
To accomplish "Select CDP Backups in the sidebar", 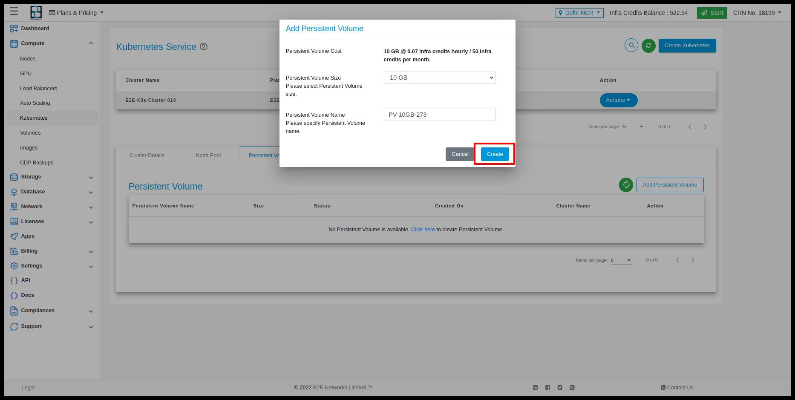I will click(x=37, y=163).
